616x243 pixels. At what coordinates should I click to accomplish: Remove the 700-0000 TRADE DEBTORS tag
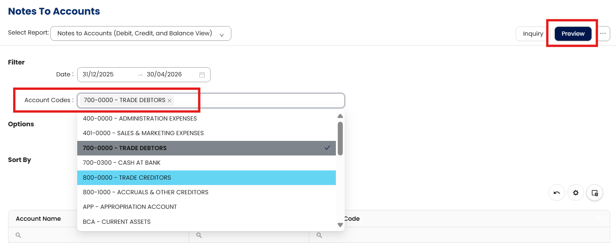coord(169,101)
